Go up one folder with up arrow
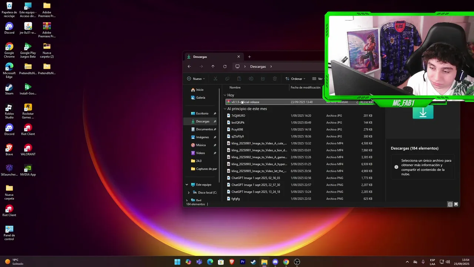This screenshot has height=267, width=474. (x=213, y=66)
